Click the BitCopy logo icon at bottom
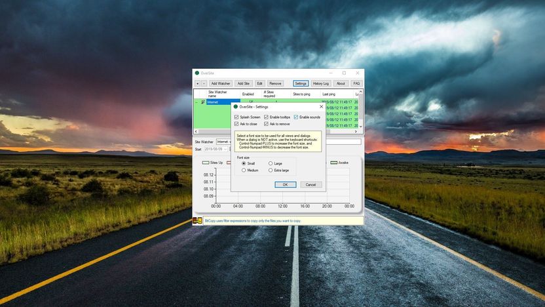The height and width of the screenshot is (307, 545). (x=197, y=220)
